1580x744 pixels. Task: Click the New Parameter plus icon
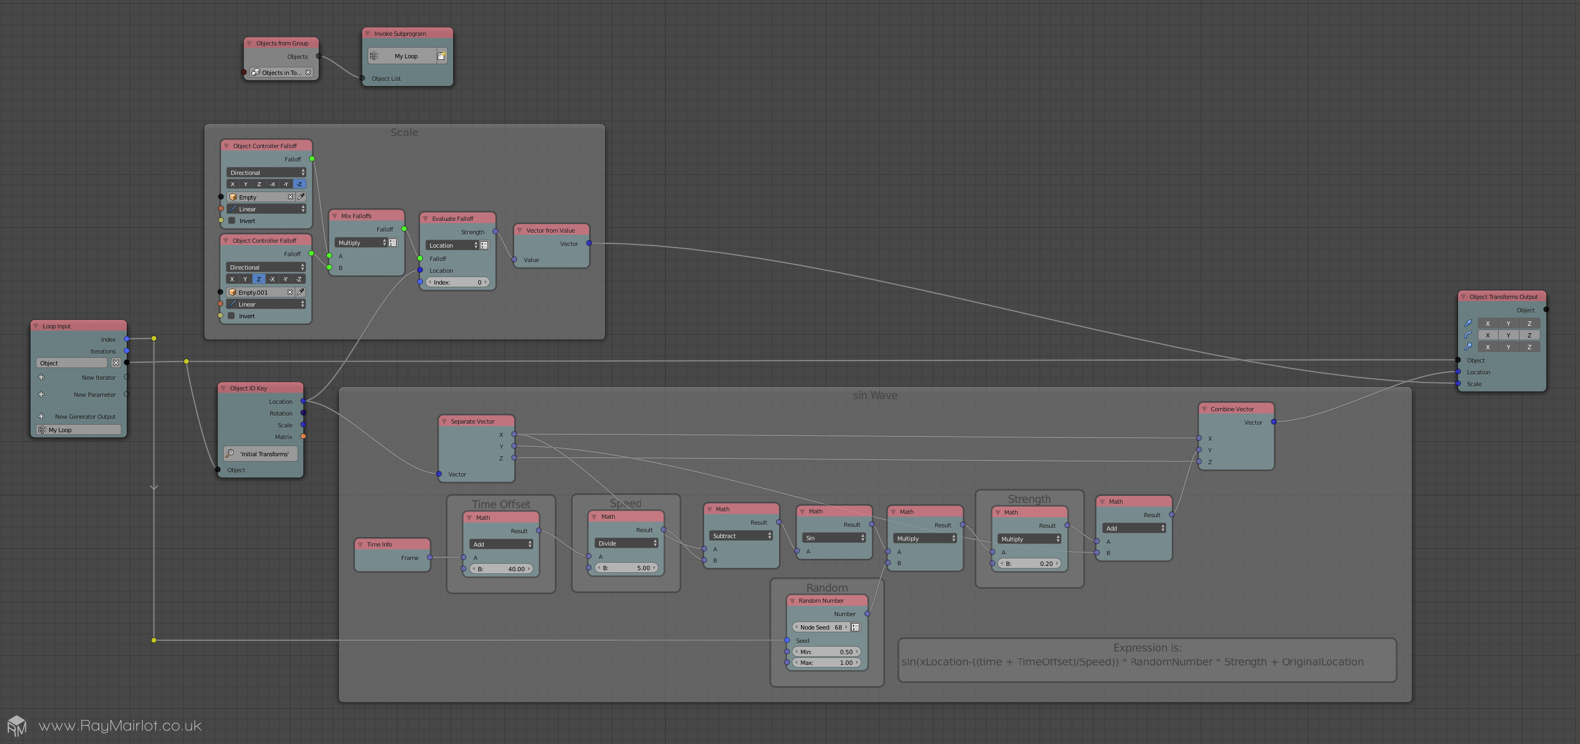pyautogui.click(x=41, y=394)
